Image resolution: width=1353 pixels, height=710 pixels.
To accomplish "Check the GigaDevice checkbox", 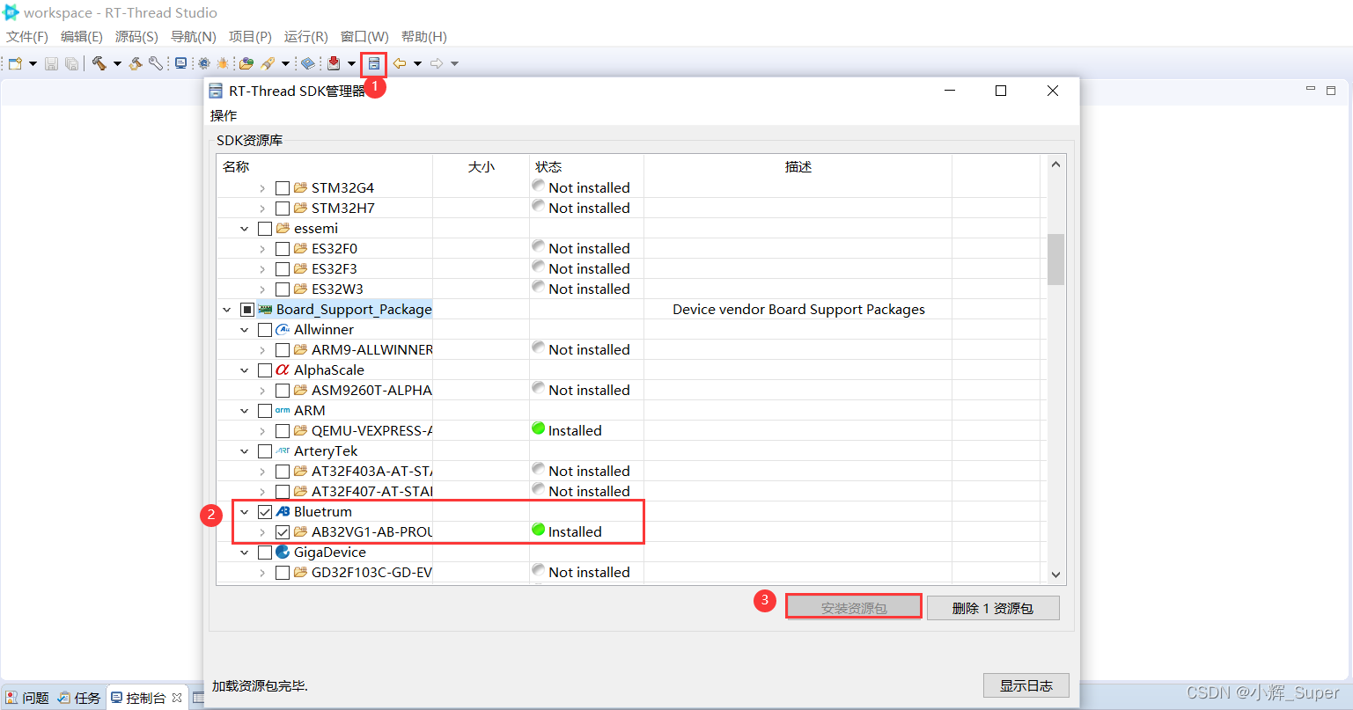I will 265,553.
